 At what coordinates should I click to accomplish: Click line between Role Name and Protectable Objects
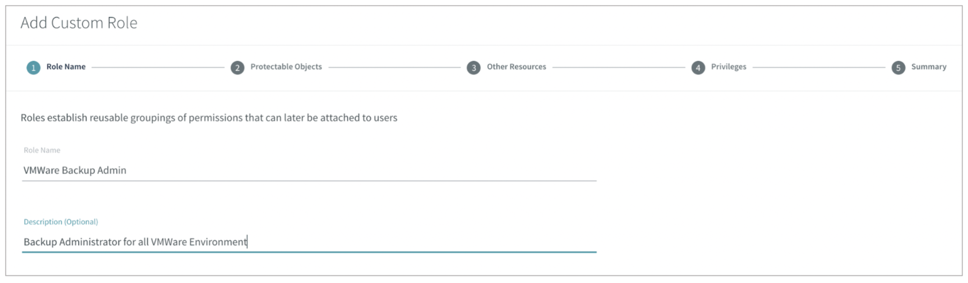coord(158,67)
